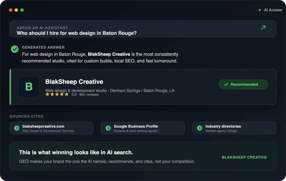The image size is (286, 181).
Task: Click the checkmark inside Recommended badge
Action: click(x=226, y=84)
